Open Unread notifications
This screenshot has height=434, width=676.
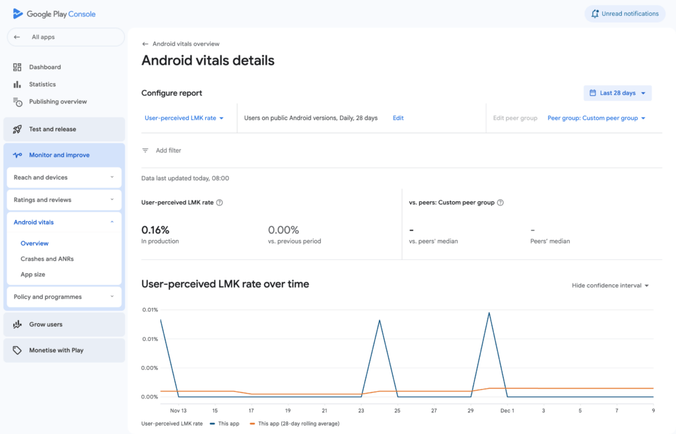[x=625, y=13]
